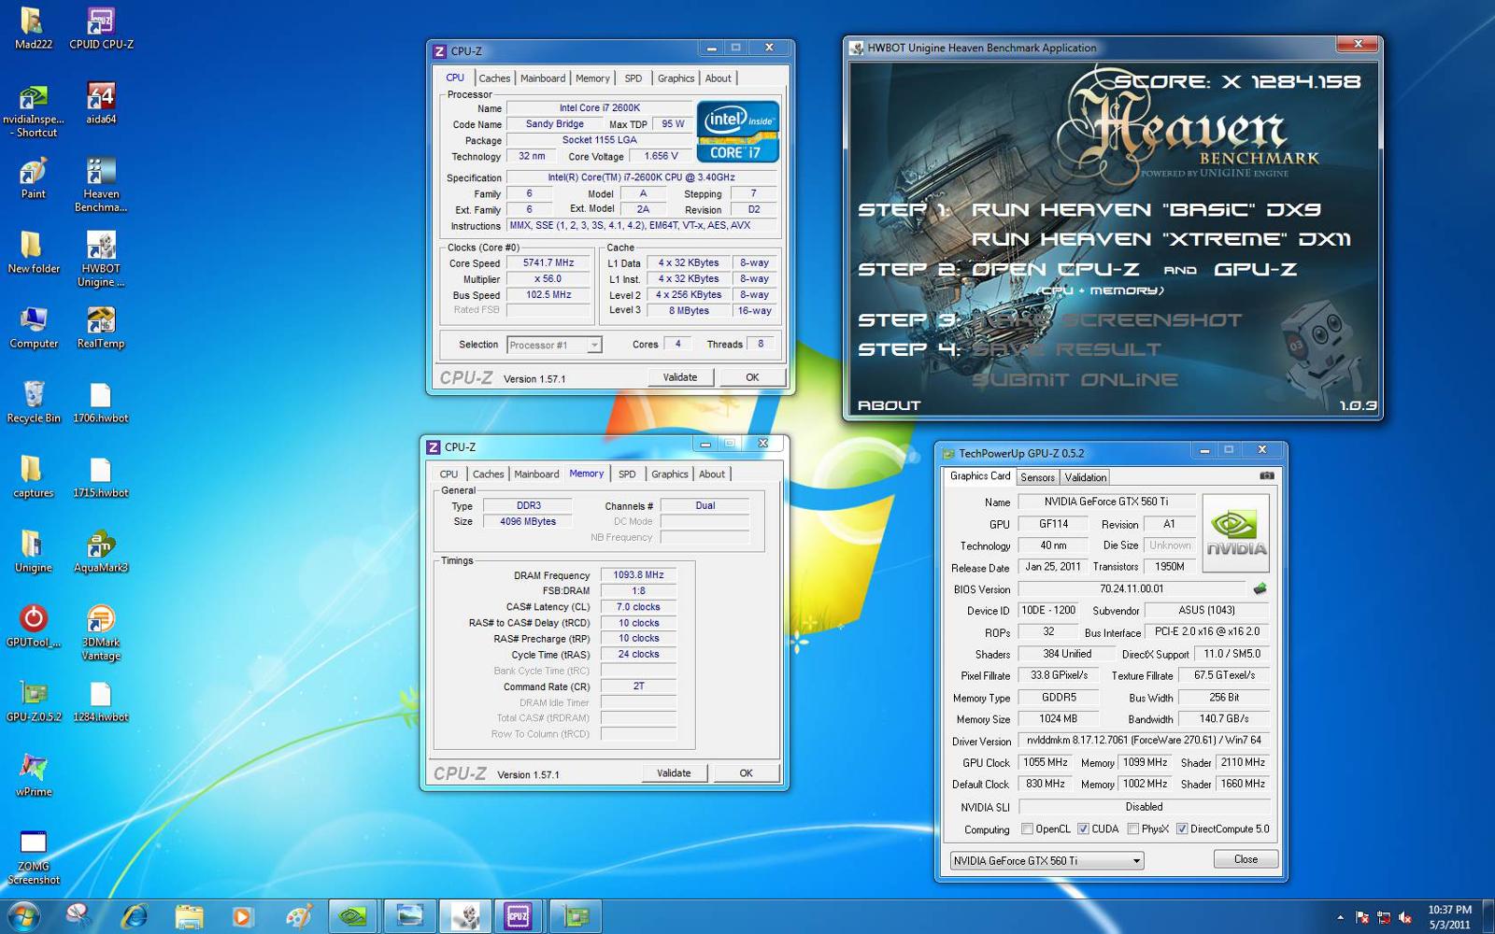
Task: Click OK in top CPU-Z window
Action: point(752,377)
